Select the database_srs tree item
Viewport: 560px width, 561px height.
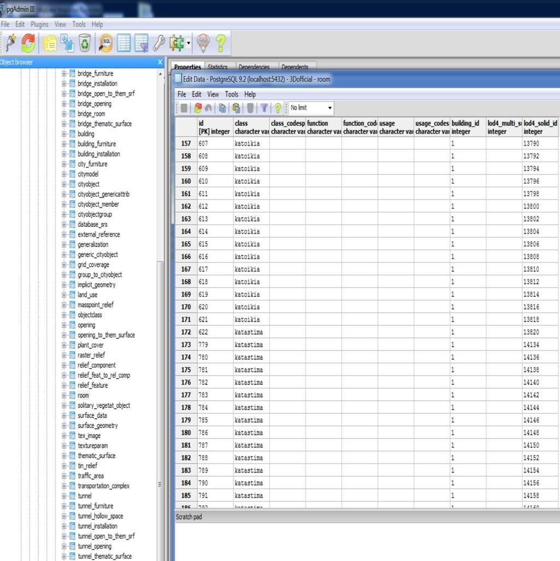(x=92, y=224)
